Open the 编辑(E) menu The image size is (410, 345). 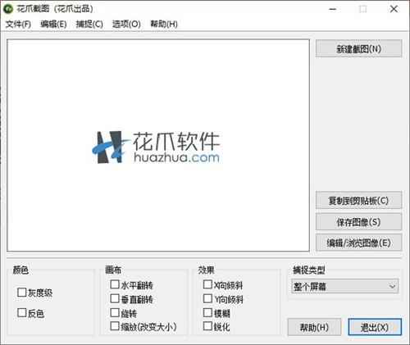[53, 25]
